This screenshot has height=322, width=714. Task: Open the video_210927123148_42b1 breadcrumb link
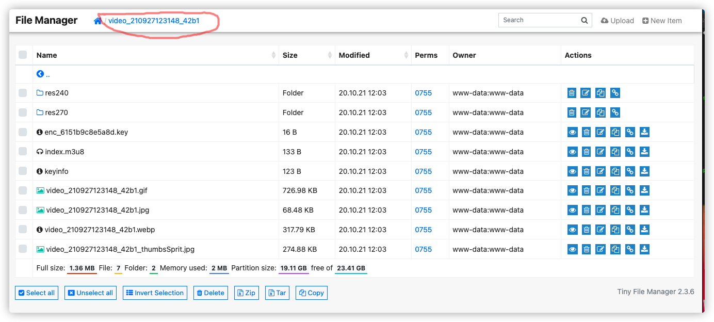tap(154, 21)
